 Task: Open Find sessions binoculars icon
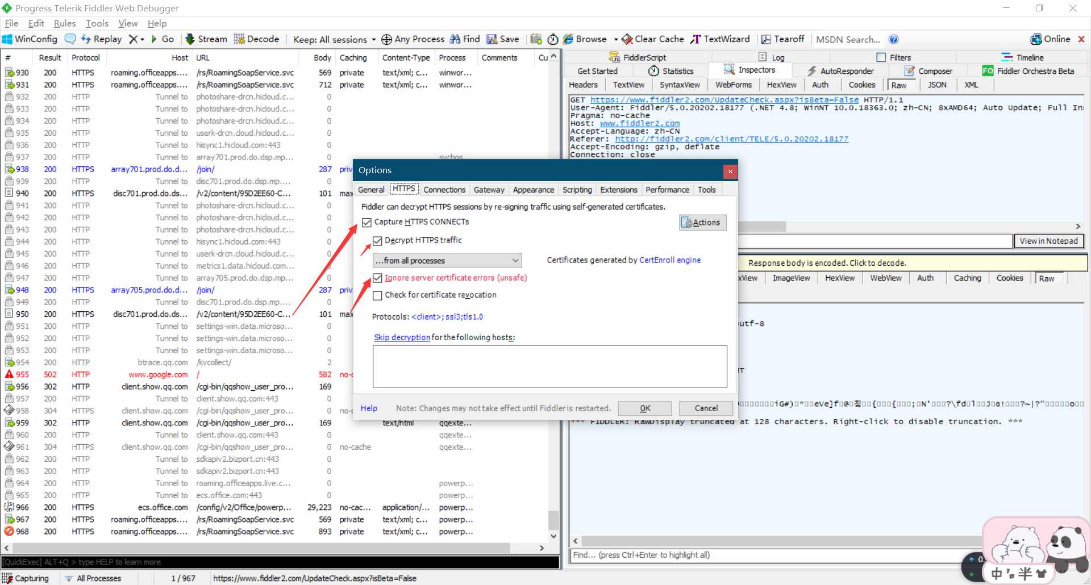pos(455,39)
